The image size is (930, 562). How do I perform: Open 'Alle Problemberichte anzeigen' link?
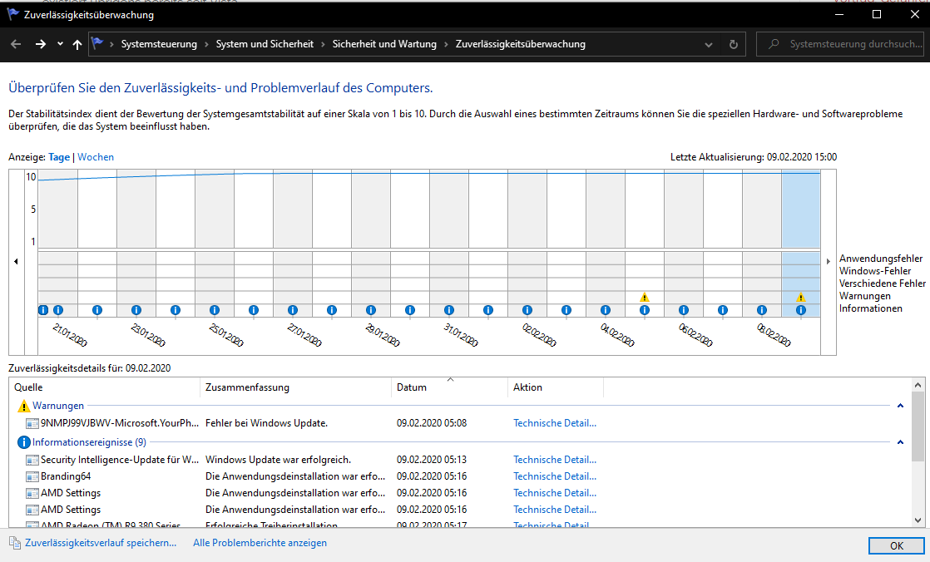(260, 543)
